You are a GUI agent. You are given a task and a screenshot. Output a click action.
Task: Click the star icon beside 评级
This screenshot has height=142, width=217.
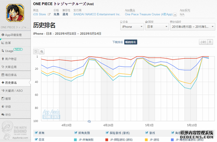(x=3, y=106)
